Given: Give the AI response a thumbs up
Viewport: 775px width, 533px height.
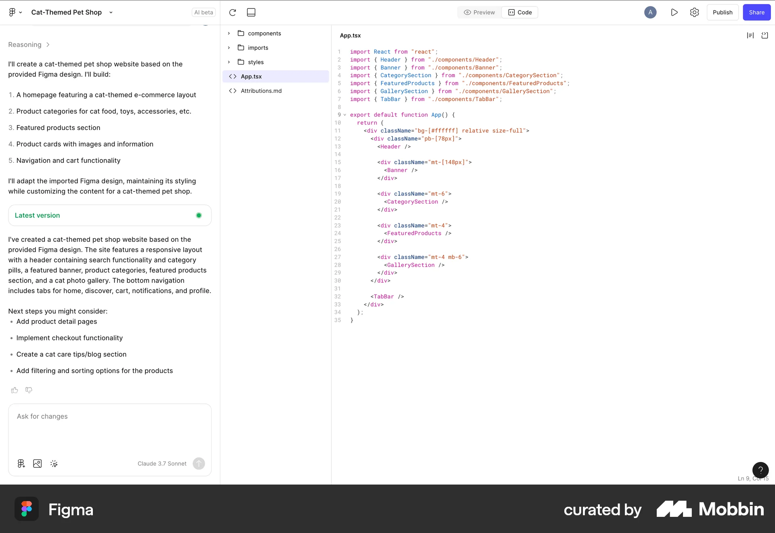Looking at the screenshot, I should [x=15, y=390].
